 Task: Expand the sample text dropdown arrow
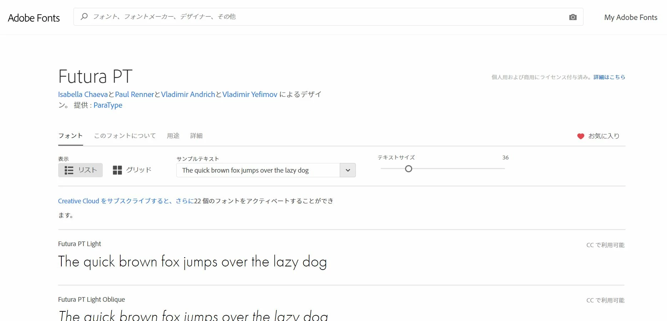[348, 170]
